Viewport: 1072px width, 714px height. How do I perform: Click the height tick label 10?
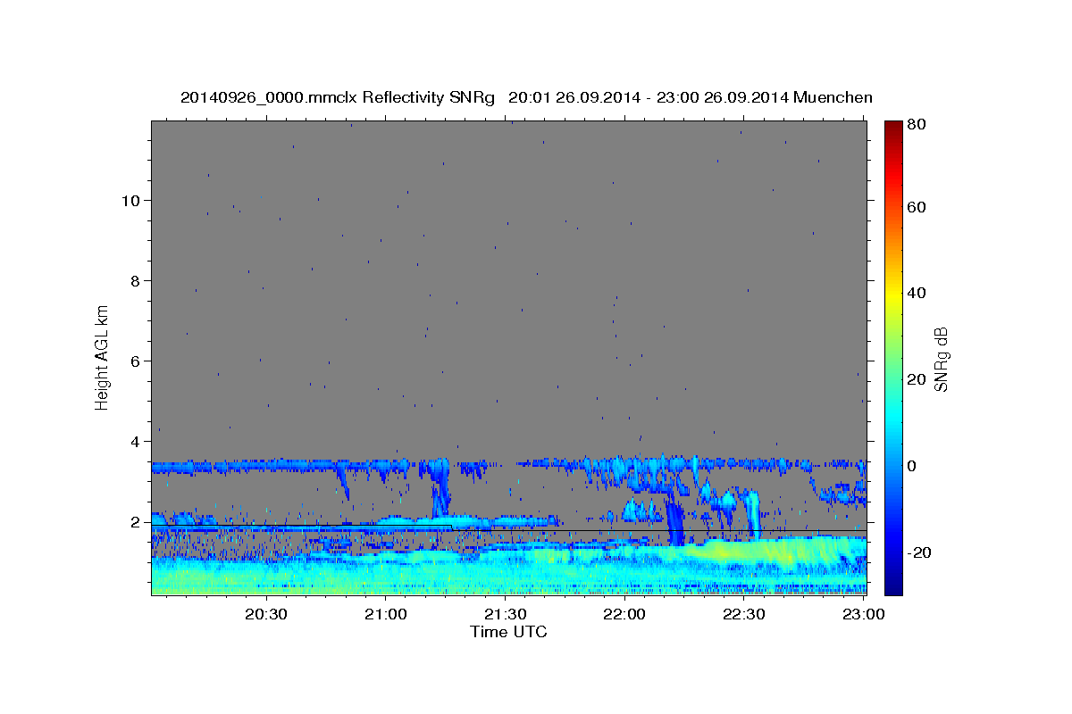tap(131, 200)
